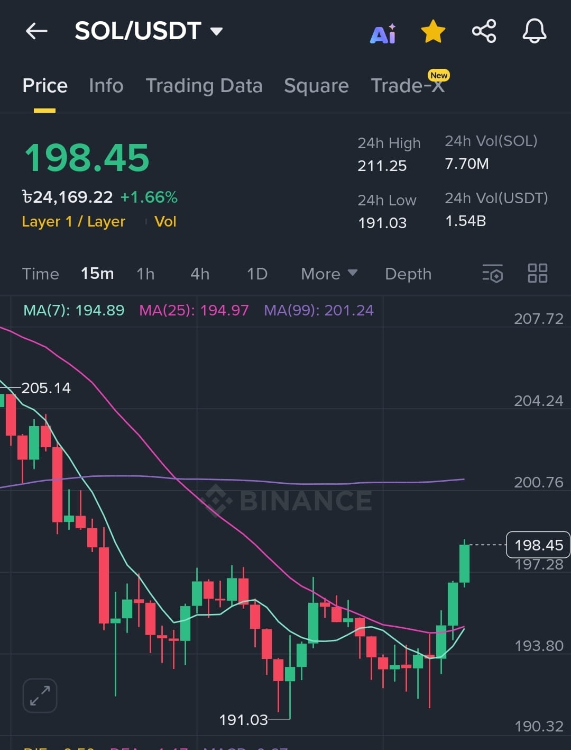Tap the +1.66% change value
The height and width of the screenshot is (750, 571).
[149, 197]
